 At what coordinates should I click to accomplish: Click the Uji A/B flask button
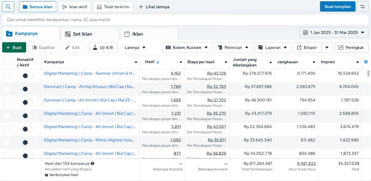click(103, 48)
